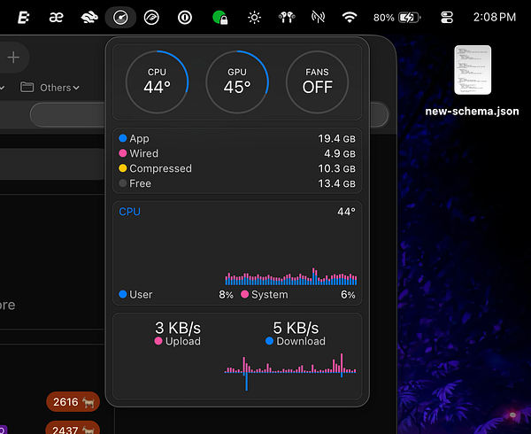Expand the Others bookmarks folder dropdown
Image resolution: width=531 pixels, height=434 pixels.
tap(50, 88)
